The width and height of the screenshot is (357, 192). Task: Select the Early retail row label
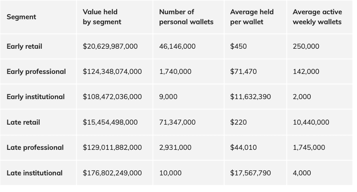24,46
